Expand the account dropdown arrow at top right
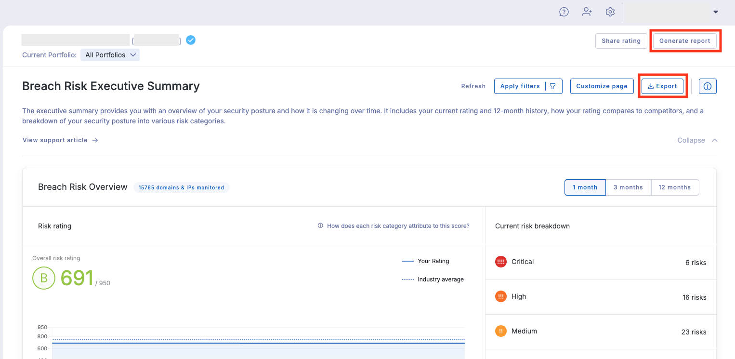This screenshot has width=735, height=359. coord(716,12)
